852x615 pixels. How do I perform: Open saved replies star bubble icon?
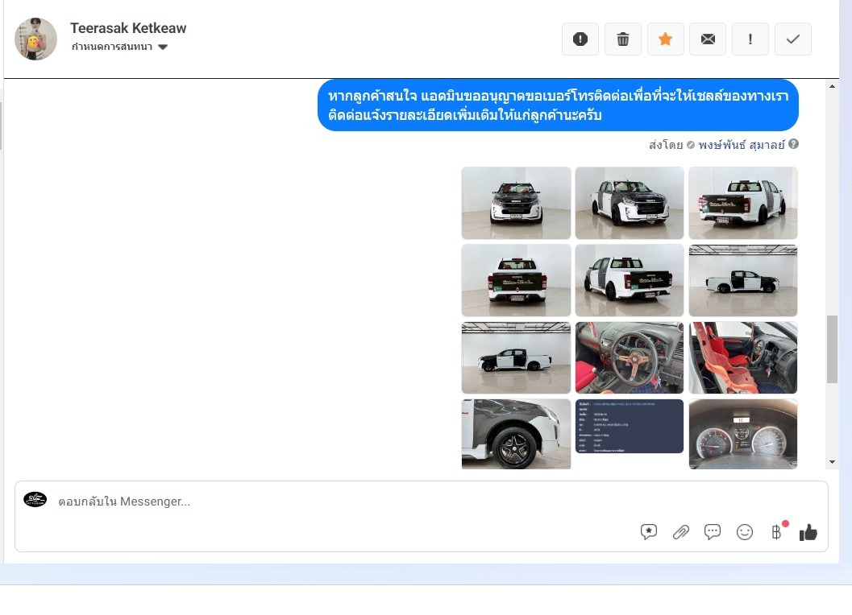point(648,532)
